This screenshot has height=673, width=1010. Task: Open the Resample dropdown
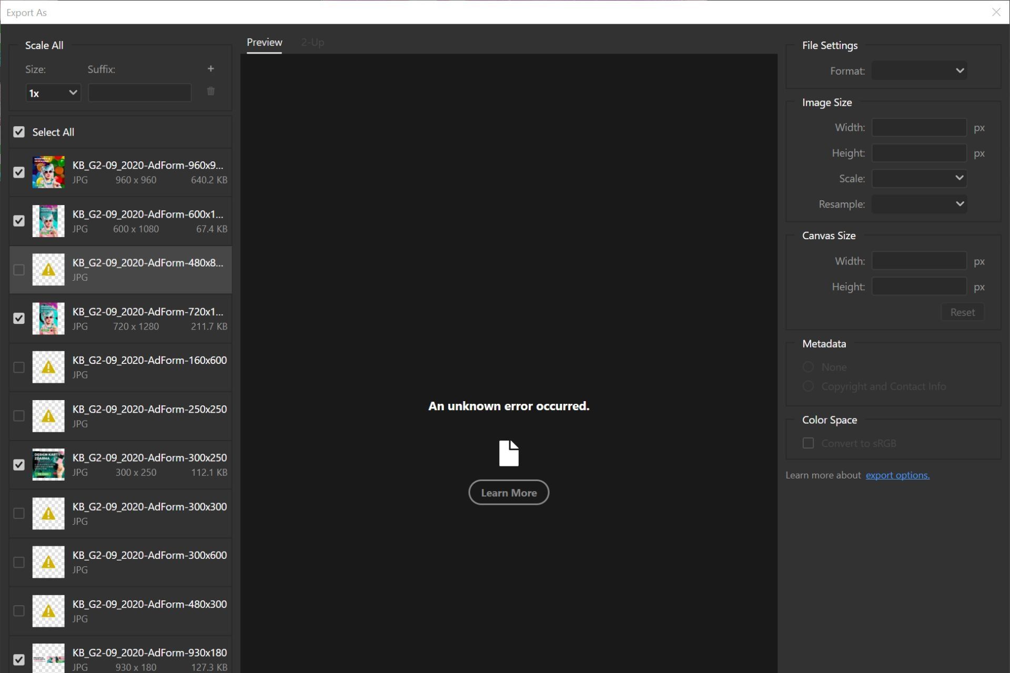point(919,204)
